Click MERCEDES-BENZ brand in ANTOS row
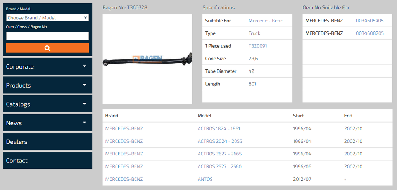Viewport: 397px width, 190px height. coord(124,179)
